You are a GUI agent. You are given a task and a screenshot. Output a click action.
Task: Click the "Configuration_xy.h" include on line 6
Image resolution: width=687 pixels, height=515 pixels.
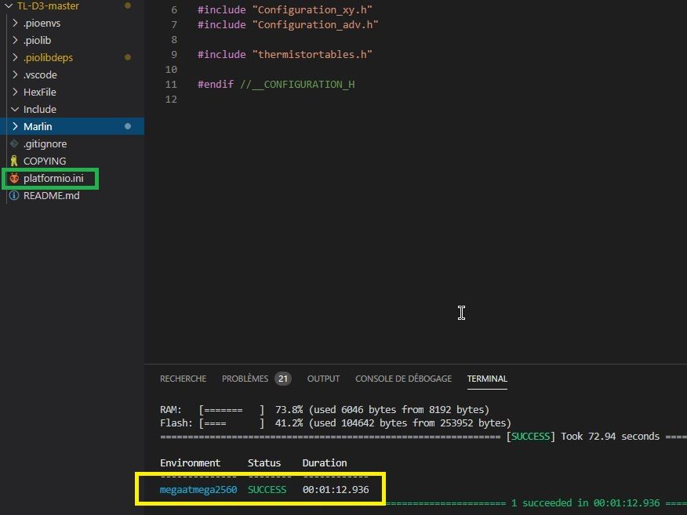click(312, 9)
